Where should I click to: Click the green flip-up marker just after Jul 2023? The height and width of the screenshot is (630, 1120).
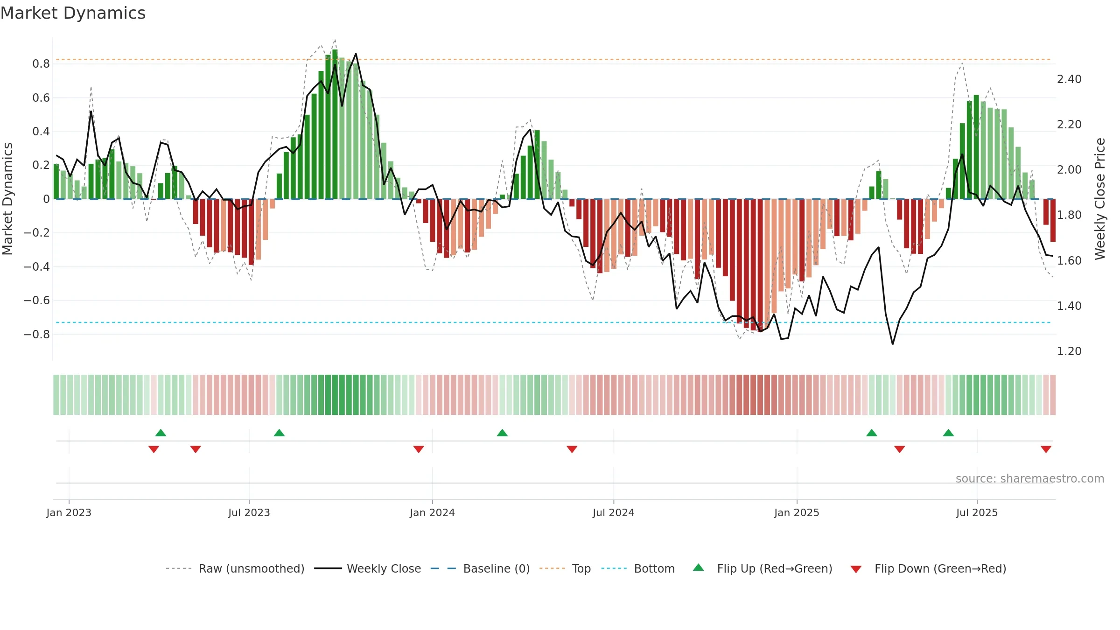[279, 433]
